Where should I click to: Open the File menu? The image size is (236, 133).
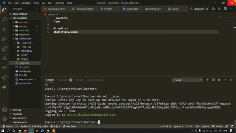(x=10, y=3)
